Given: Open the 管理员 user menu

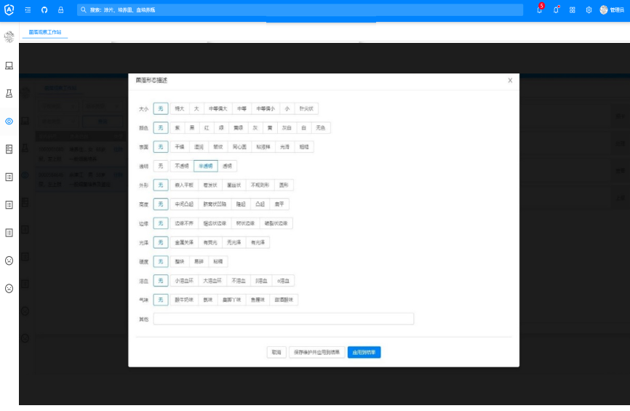Looking at the screenshot, I should [611, 10].
